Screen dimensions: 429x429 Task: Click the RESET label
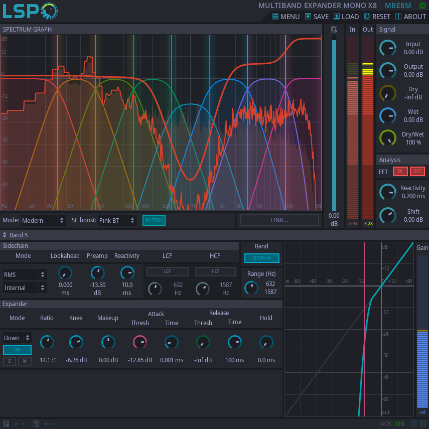381,17
